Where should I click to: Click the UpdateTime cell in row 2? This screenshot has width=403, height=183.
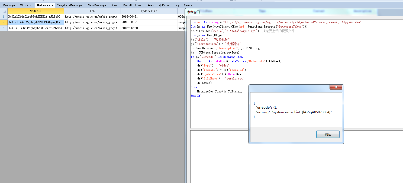pos(149,22)
